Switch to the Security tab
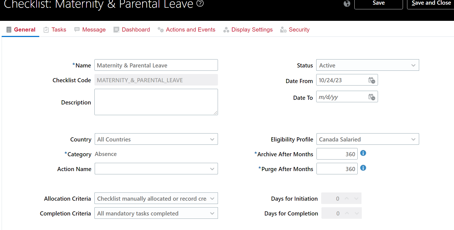The image size is (454, 230). [299, 29]
